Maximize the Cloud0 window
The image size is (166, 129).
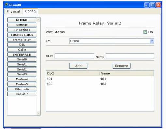click(153, 5)
